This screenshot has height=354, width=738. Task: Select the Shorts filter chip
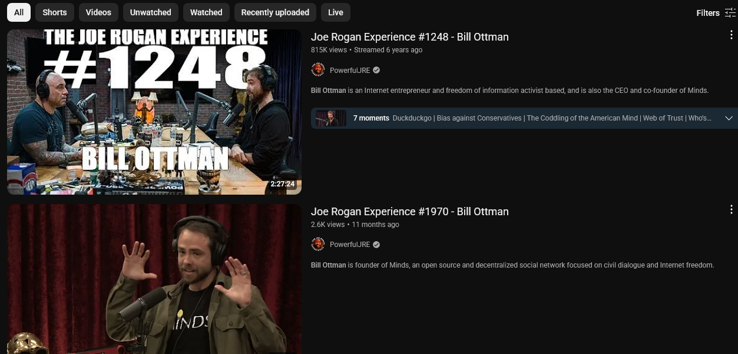coord(55,12)
